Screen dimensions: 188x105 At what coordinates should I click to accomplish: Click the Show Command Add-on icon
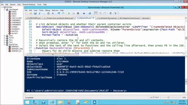115,13
